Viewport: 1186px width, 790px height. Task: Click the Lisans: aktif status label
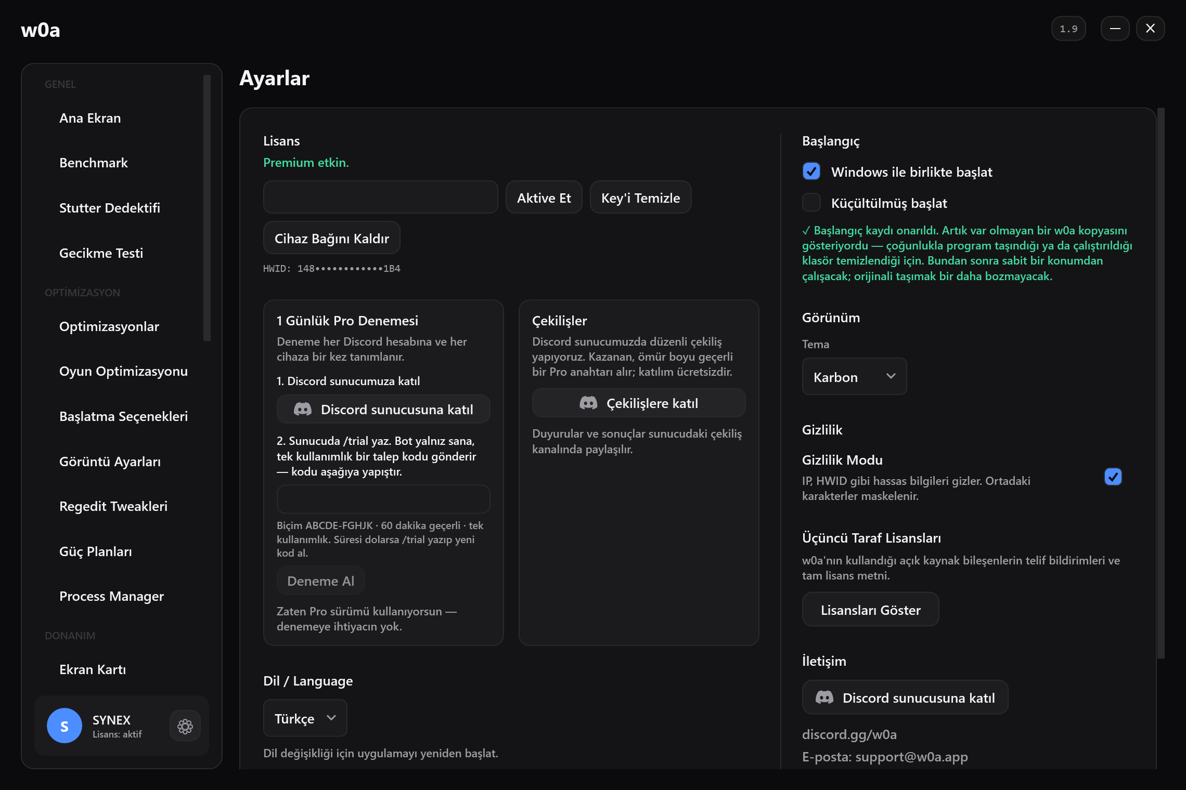pos(117,734)
